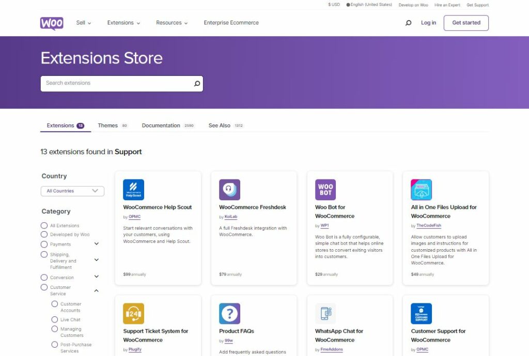Select the Developed by Woo category
Image resolution: width=529 pixels, height=356 pixels.
(x=44, y=234)
